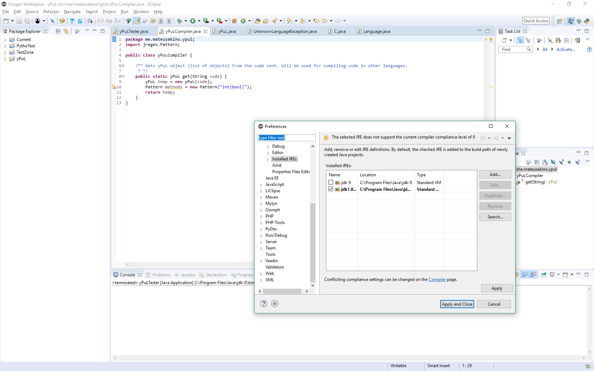The image size is (594, 371).
Task: Click the Task List categorized view icon
Action: (x=520, y=40)
